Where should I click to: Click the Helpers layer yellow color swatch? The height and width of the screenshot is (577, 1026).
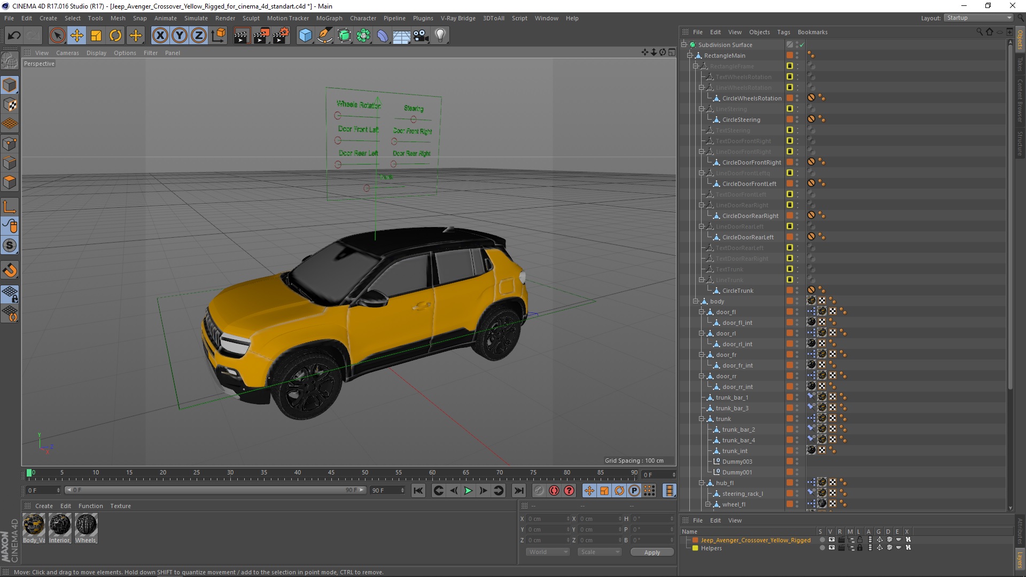click(695, 548)
